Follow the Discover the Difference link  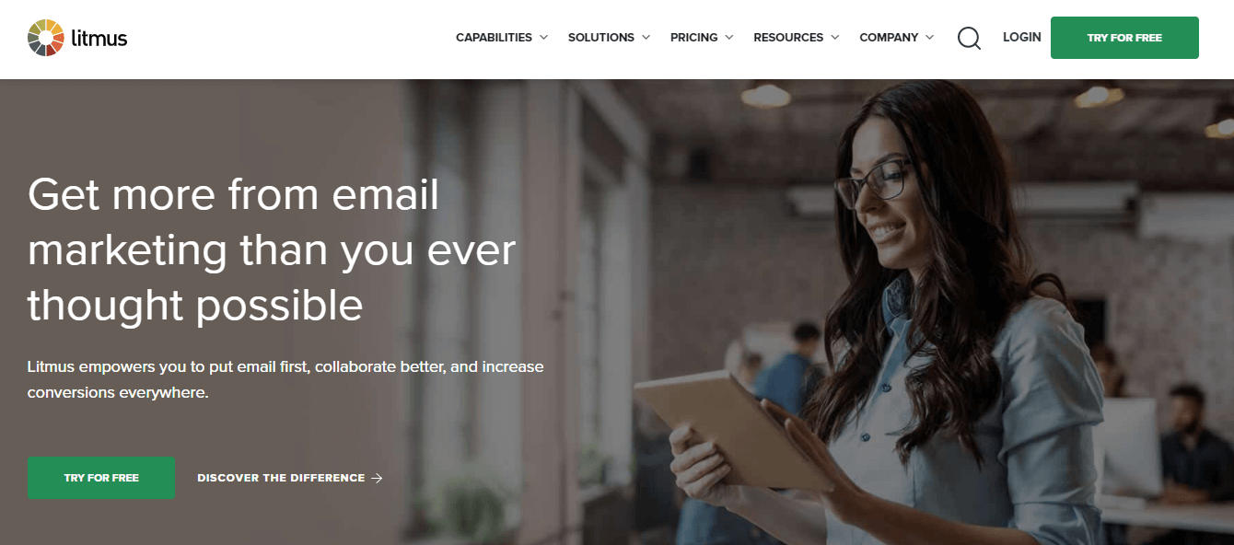(x=289, y=478)
